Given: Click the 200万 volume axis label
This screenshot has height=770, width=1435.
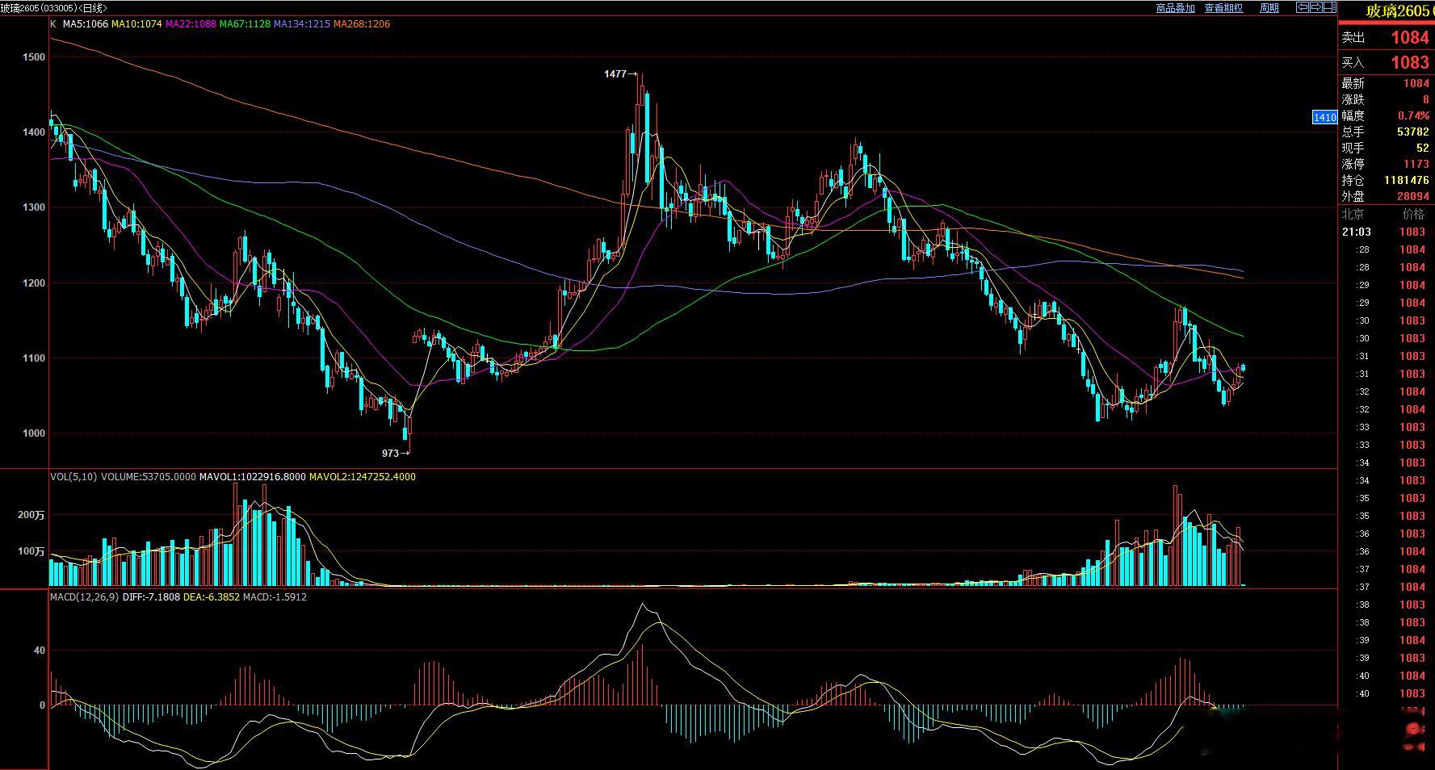Looking at the screenshot, I should pyautogui.click(x=31, y=515).
